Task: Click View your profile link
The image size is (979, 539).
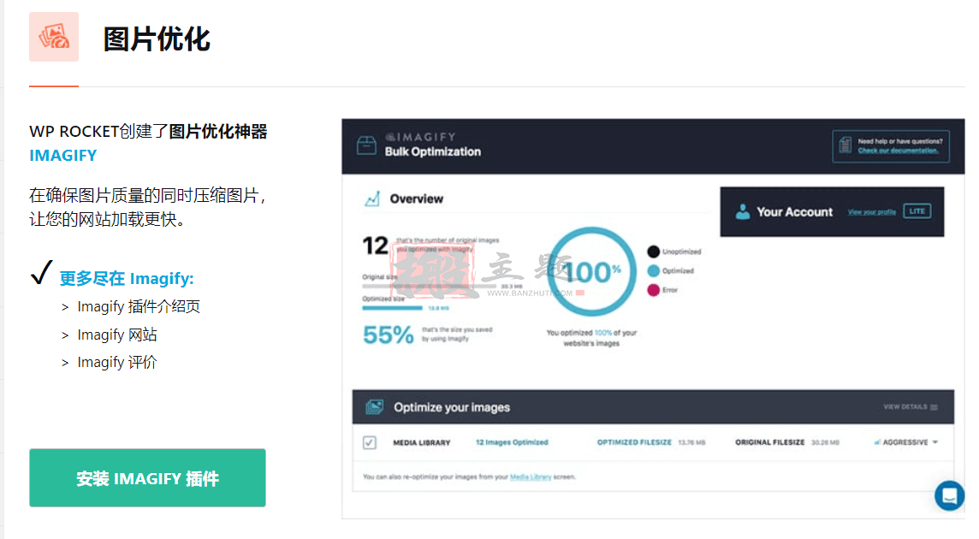Action: tap(872, 212)
